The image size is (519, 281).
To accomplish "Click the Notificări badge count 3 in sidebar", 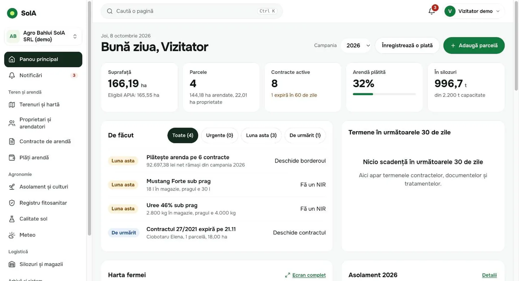I will pos(74,75).
